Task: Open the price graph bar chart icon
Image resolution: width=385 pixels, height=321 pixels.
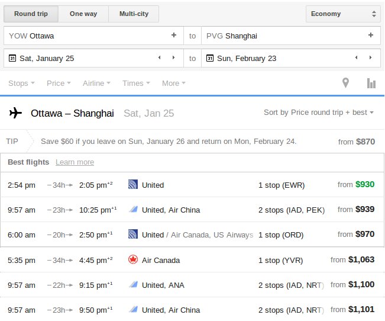Action: coord(371,83)
